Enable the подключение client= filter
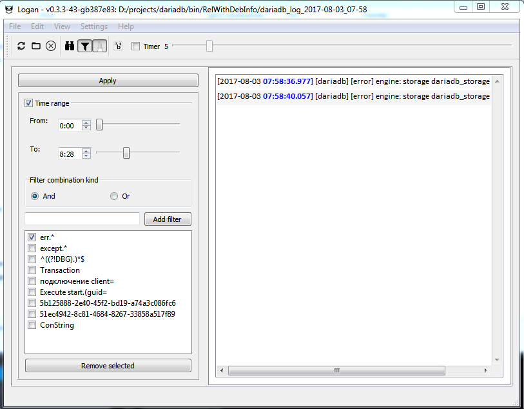Viewport: 524px width, 409px height. 32,281
